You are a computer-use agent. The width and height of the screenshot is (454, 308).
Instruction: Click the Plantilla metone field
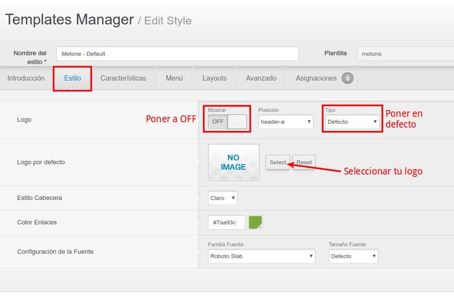tap(406, 54)
